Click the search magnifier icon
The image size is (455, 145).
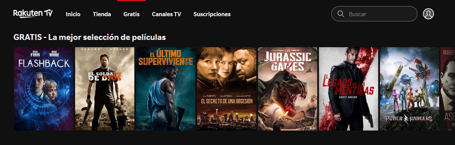(x=341, y=14)
